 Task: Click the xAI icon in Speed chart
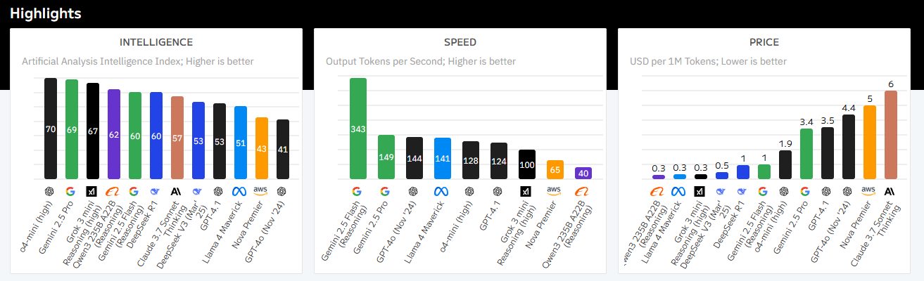pyautogui.click(x=527, y=191)
